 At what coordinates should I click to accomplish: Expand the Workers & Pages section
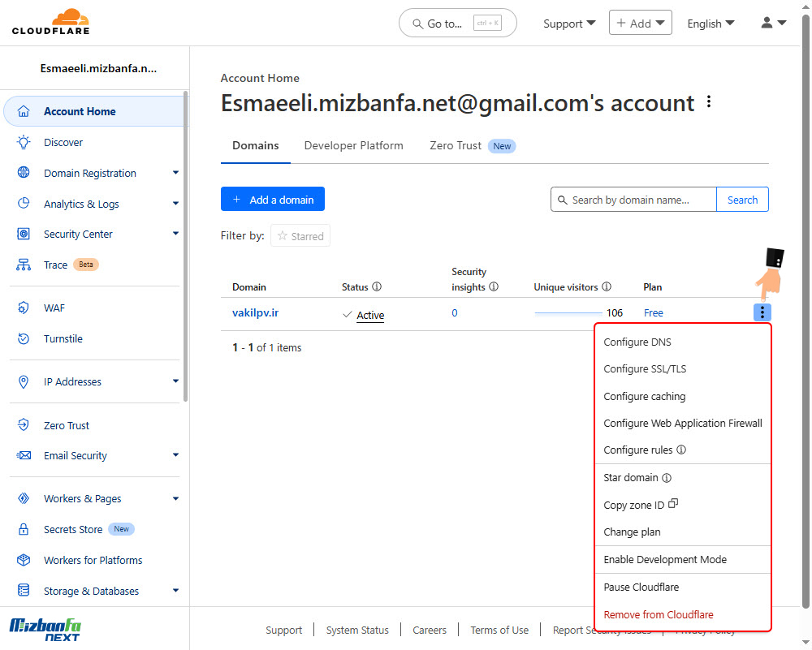click(x=175, y=499)
